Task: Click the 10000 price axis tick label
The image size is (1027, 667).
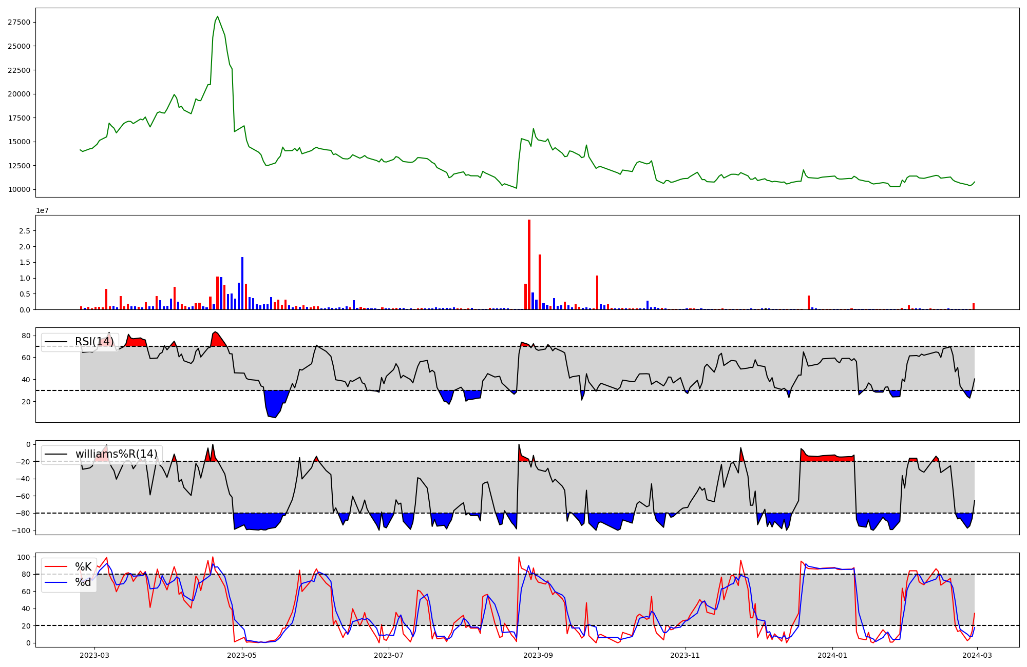Action: point(19,189)
